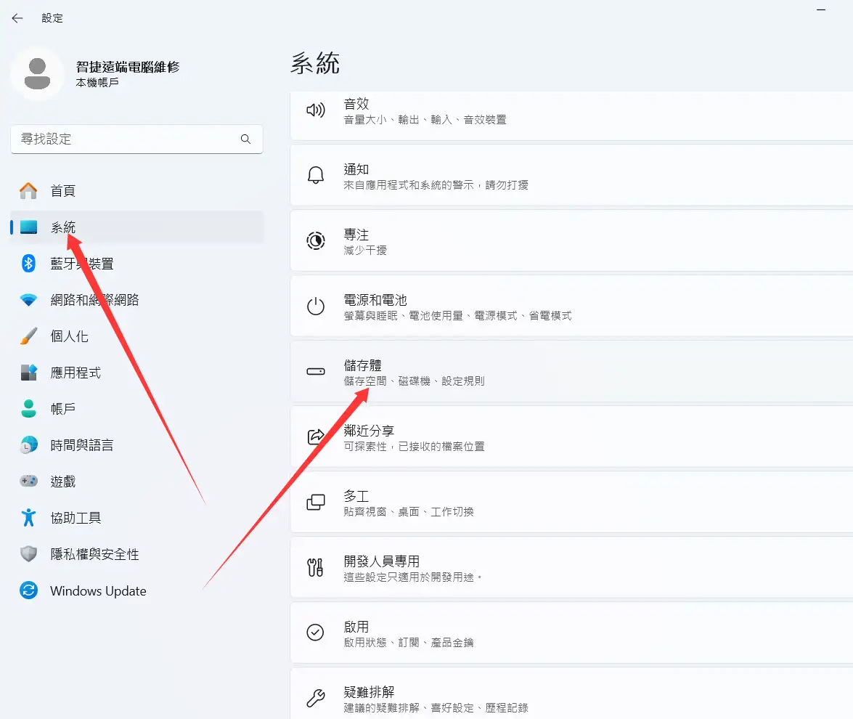Click text 減少干擾

tap(365, 251)
